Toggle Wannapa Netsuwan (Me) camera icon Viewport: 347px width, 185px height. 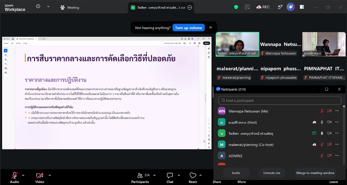(329, 111)
